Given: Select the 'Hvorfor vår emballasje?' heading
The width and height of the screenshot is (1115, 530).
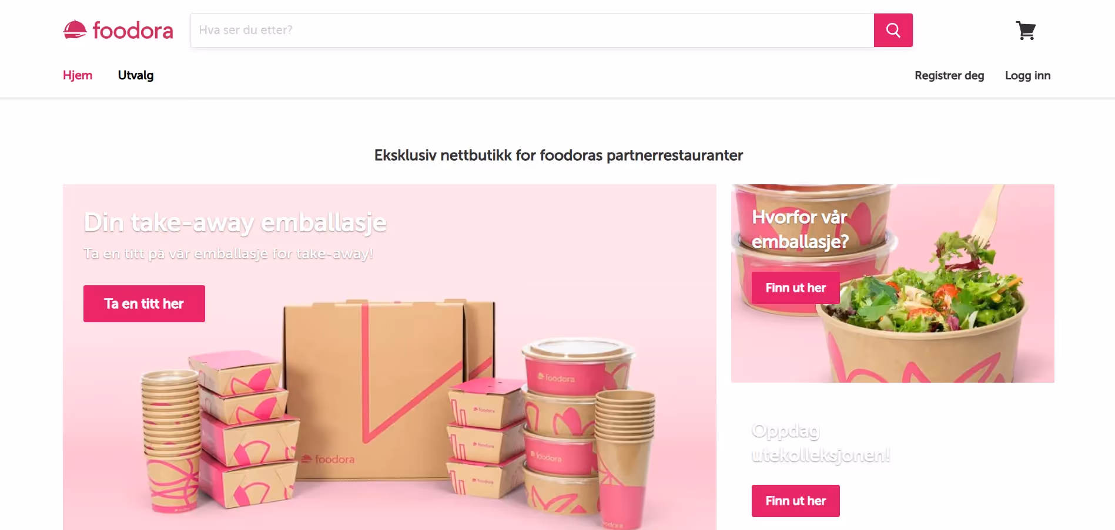Looking at the screenshot, I should coord(800,229).
